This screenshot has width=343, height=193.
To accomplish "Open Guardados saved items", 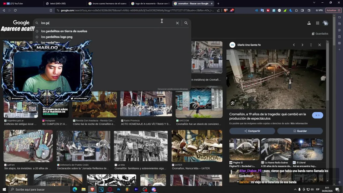I will [320, 34].
